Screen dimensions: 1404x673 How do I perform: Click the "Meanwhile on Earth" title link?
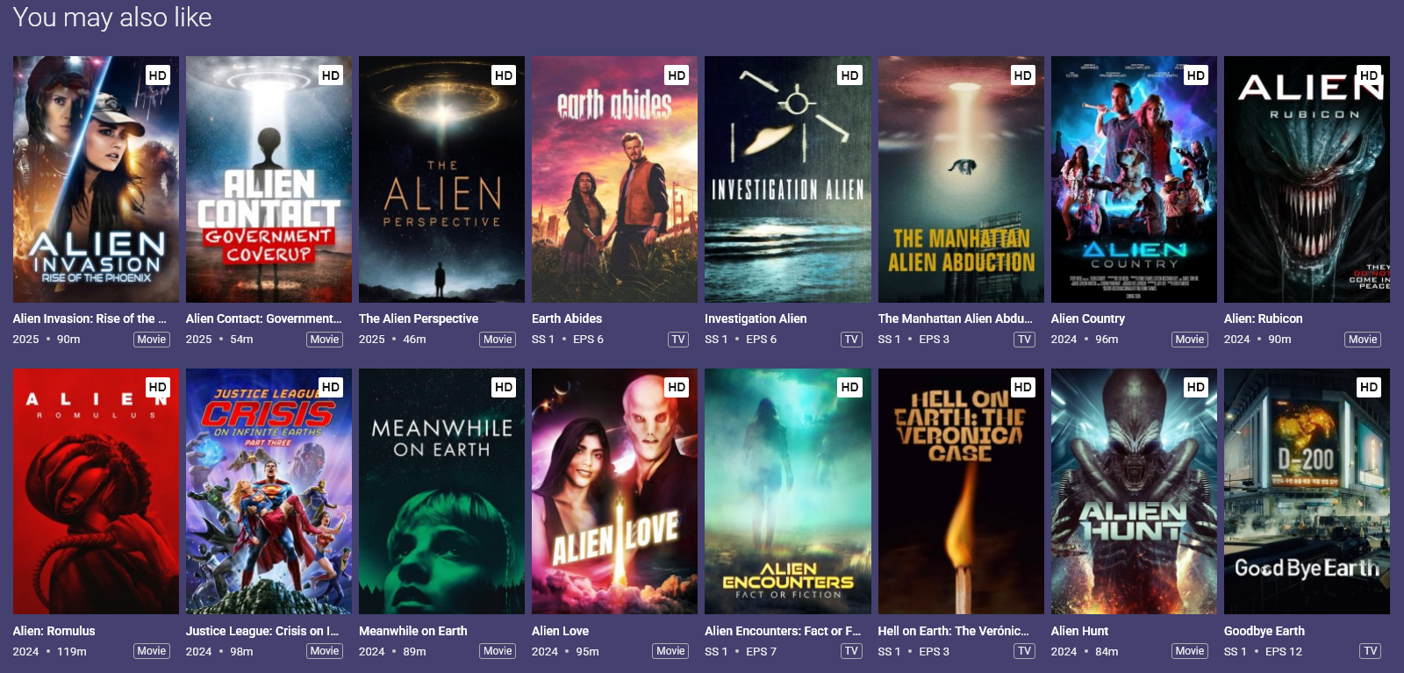(x=413, y=631)
